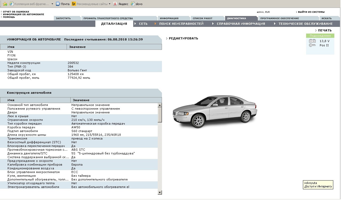
Task: Open Информация об автомобиле link
Action: pyautogui.click(x=23, y=14)
